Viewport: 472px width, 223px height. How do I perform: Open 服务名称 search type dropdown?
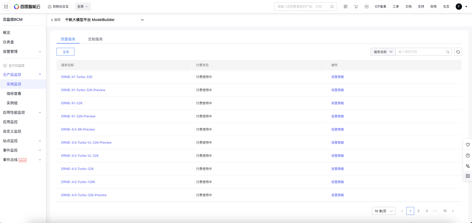tap(383, 52)
